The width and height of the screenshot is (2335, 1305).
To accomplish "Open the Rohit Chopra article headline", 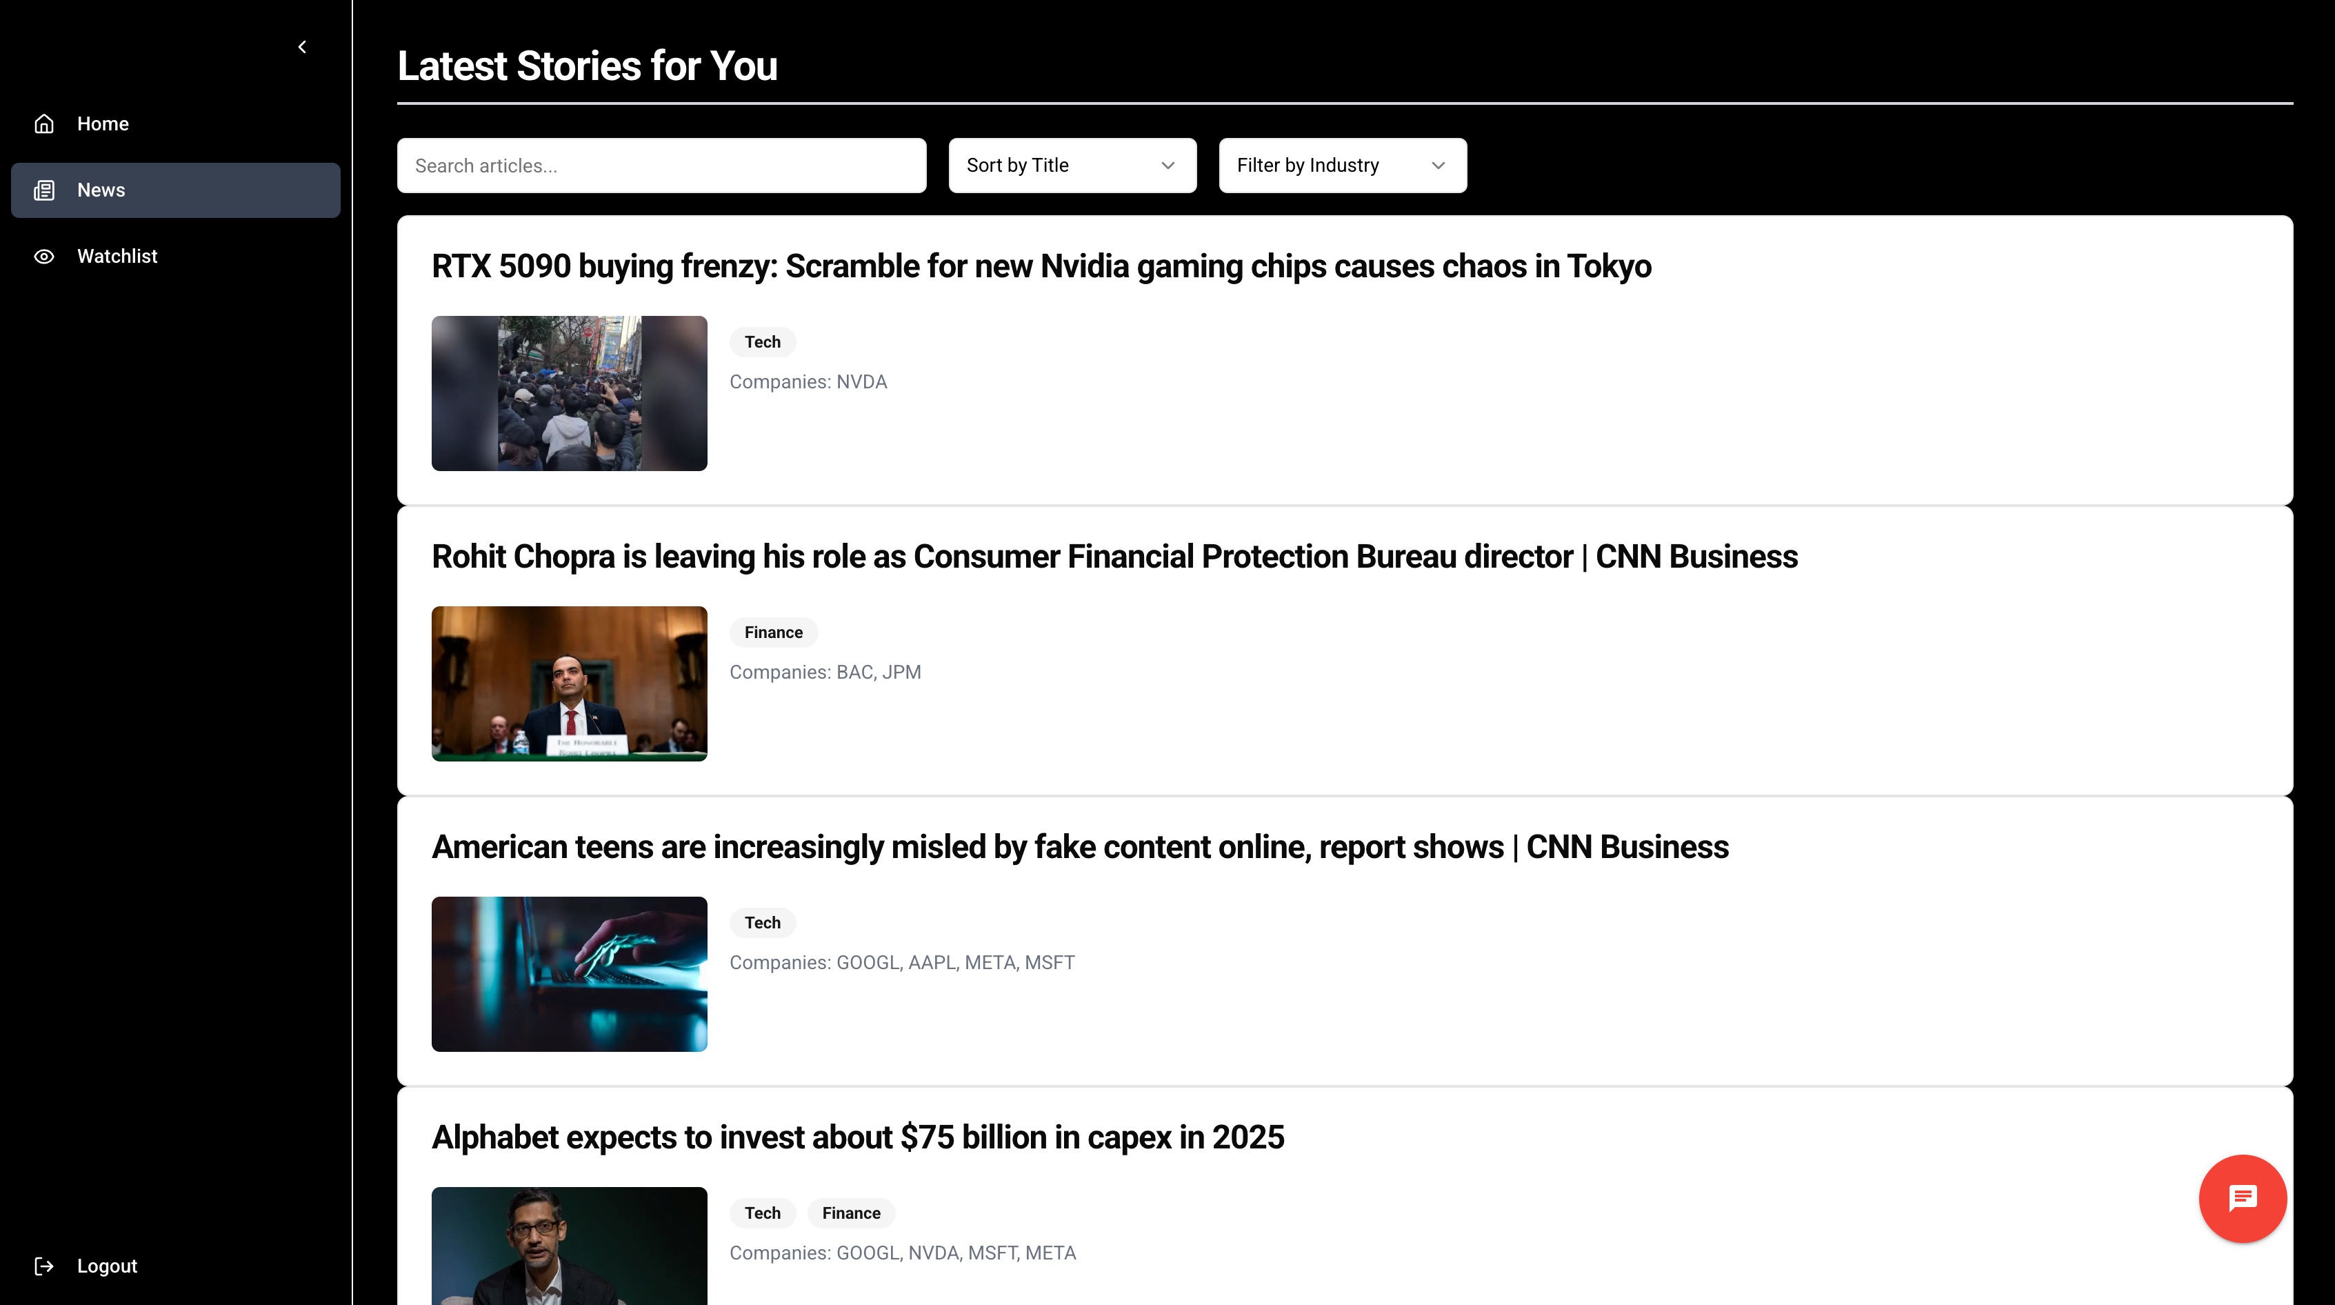I will point(1114,557).
